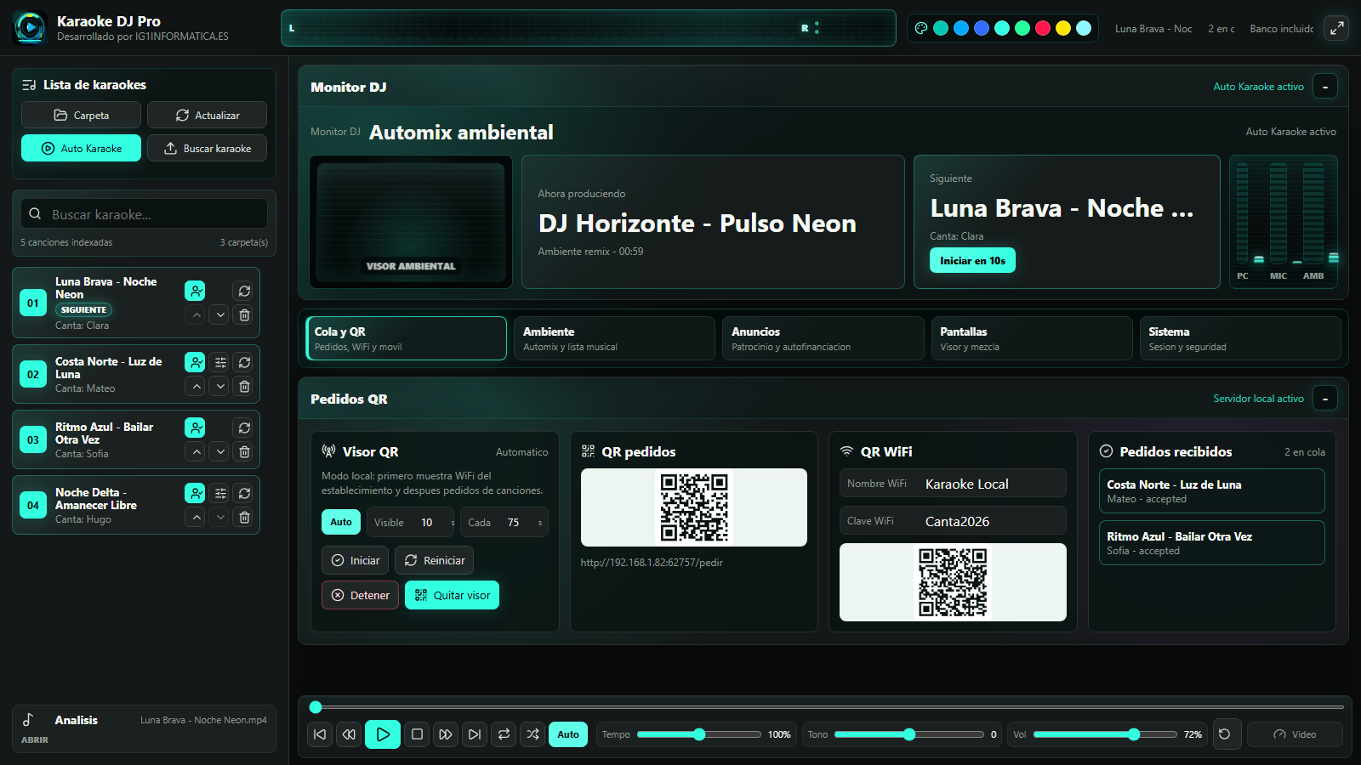1361x765 pixels.
Task: Fast forward using the double-right arrow button
Action: (x=446, y=734)
